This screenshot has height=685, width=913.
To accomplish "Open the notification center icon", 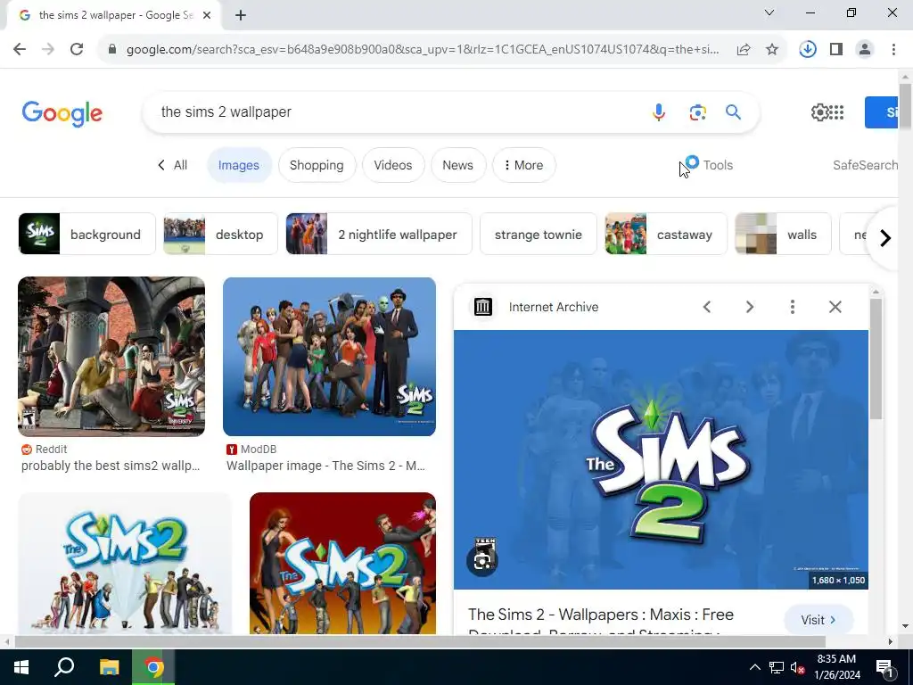I will pyautogui.click(x=884, y=667).
